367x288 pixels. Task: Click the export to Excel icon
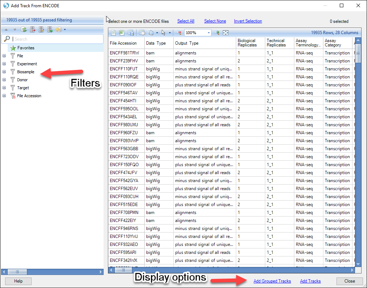122,33
